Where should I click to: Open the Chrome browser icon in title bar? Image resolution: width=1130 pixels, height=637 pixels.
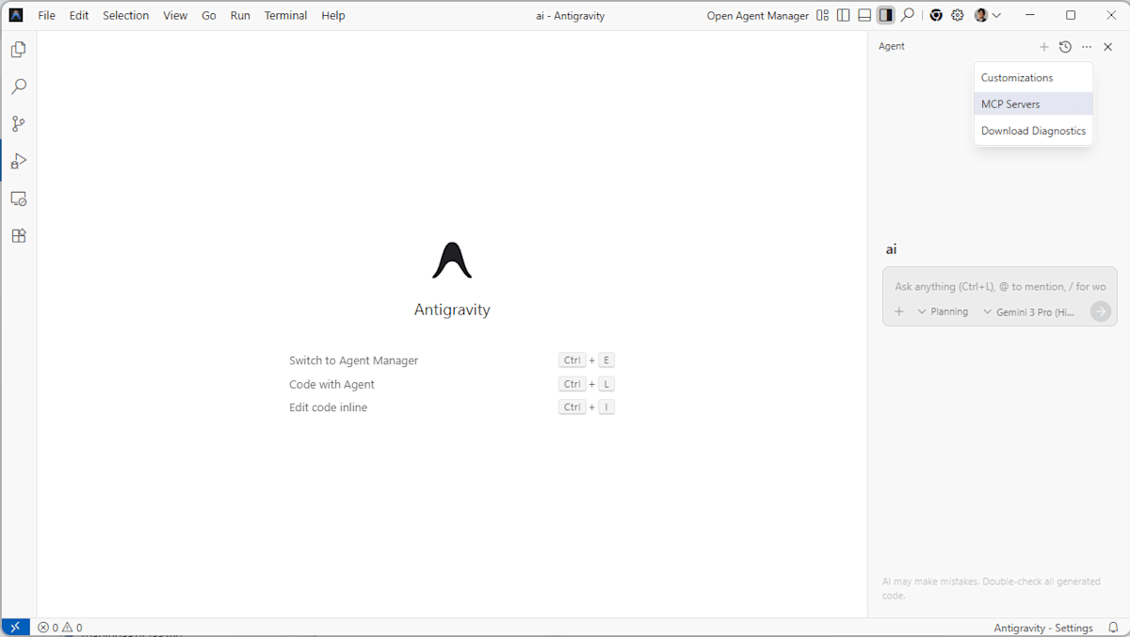click(x=936, y=15)
